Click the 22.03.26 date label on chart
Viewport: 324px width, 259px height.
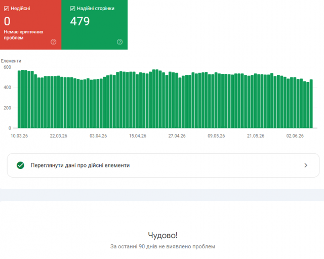[59, 136]
